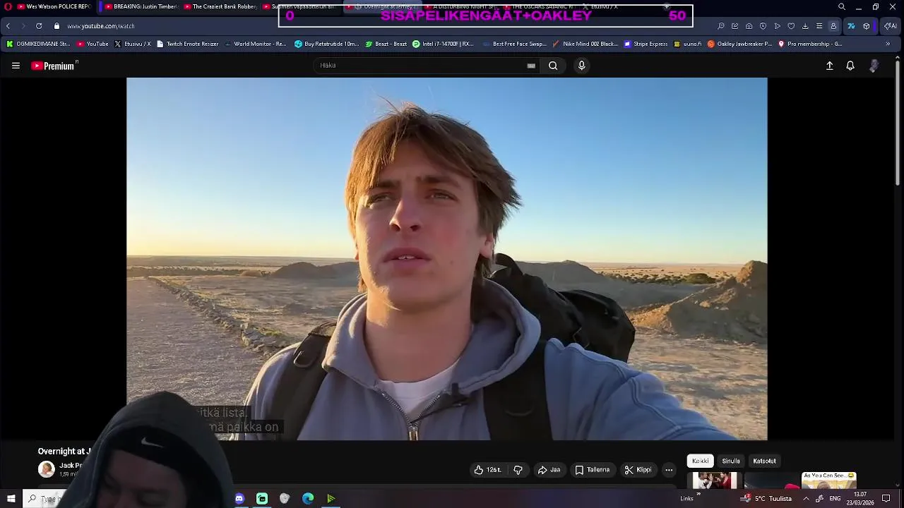Select the Katsotut filter chip
This screenshot has height=508, width=904.
click(x=764, y=461)
